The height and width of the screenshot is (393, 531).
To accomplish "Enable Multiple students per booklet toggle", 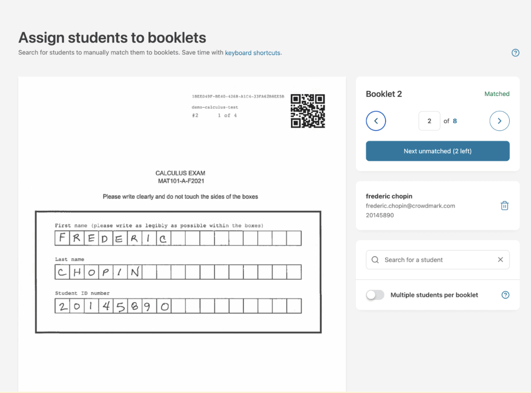I will [x=375, y=295].
